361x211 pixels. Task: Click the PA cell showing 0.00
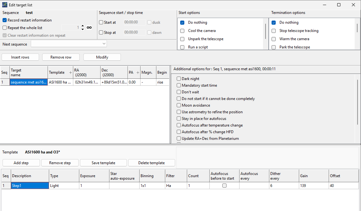click(134, 82)
